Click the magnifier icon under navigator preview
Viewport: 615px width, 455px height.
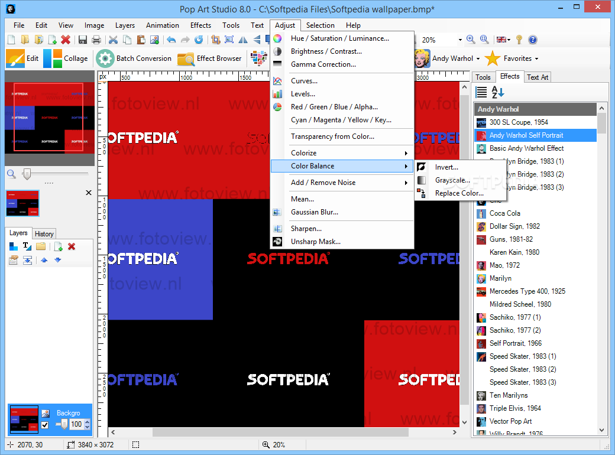[11, 174]
